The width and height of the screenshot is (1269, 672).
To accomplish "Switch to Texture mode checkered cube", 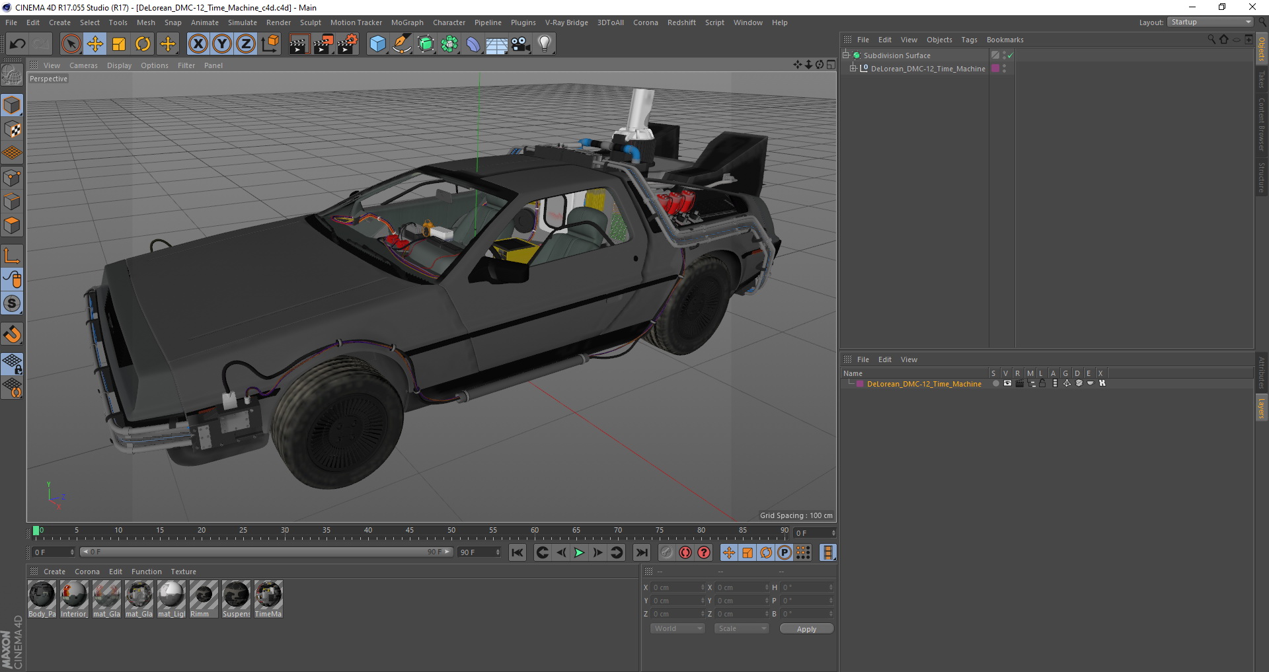I will [12, 130].
